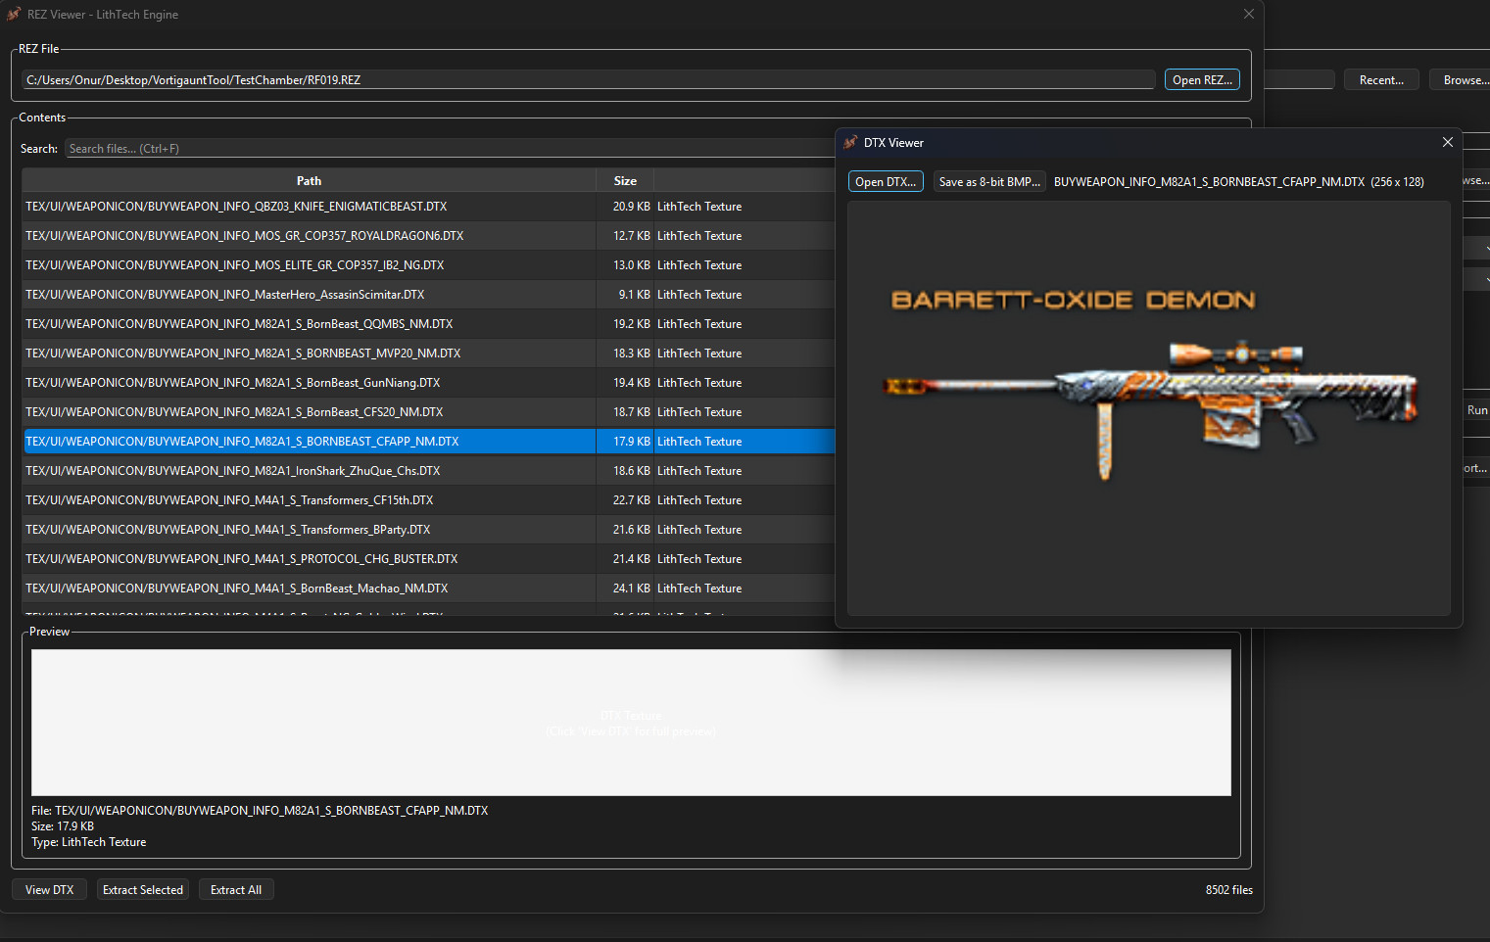Save texture as 8-bit BMP
Viewport: 1490px width, 942px height.
989,181
